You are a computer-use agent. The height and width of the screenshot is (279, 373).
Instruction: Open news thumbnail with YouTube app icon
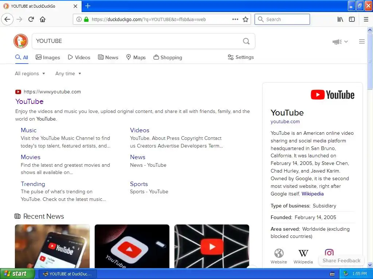point(132,246)
